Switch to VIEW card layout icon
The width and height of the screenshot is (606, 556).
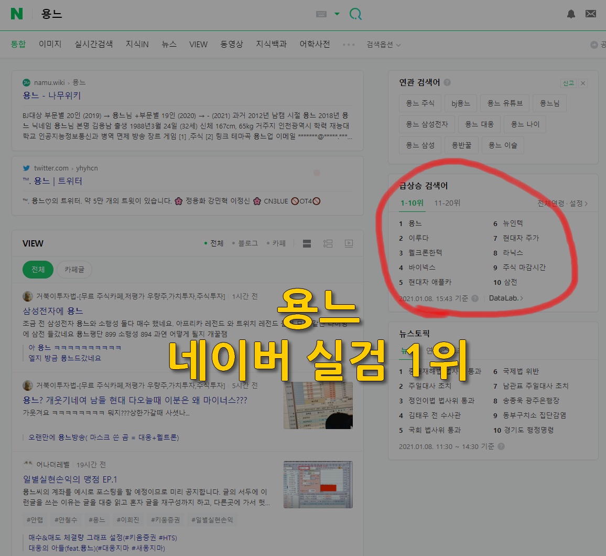pyautogui.click(x=307, y=243)
